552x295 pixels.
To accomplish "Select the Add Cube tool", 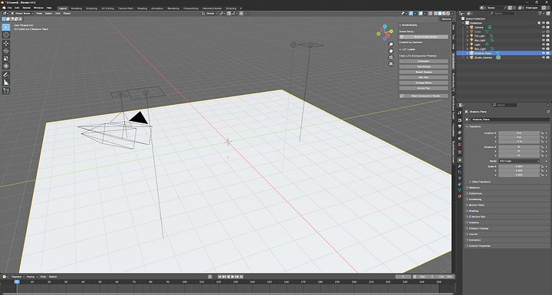I will [x=6, y=91].
